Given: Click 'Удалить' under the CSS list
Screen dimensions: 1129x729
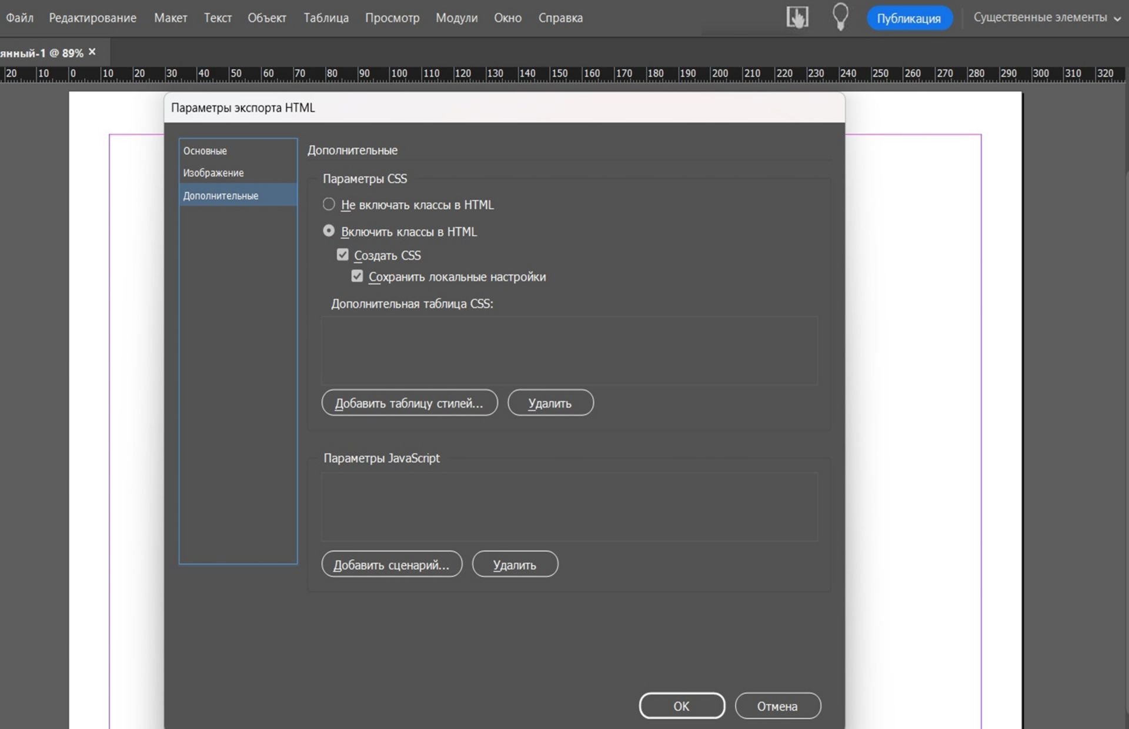Looking at the screenshot, I should (x=550, y=403).
